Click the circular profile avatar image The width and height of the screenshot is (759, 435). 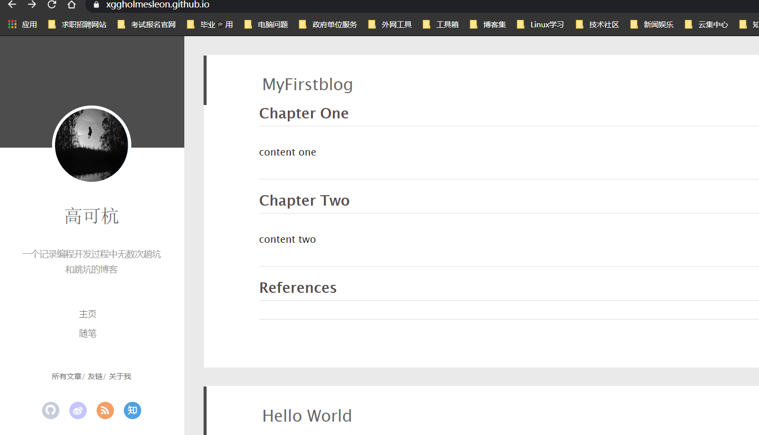[x=92, y=145]
